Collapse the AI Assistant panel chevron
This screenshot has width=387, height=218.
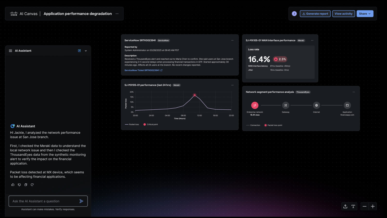[x=86, y=51]
